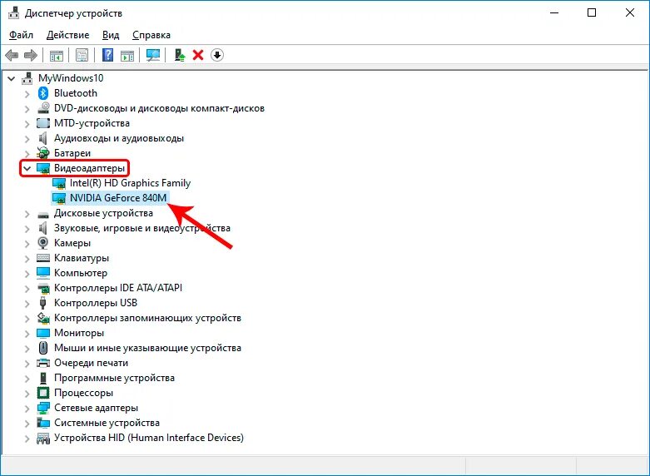This screenshot has width=650, height=476.
Task: Click the Мониторы display icon
Action: point(43,333)
